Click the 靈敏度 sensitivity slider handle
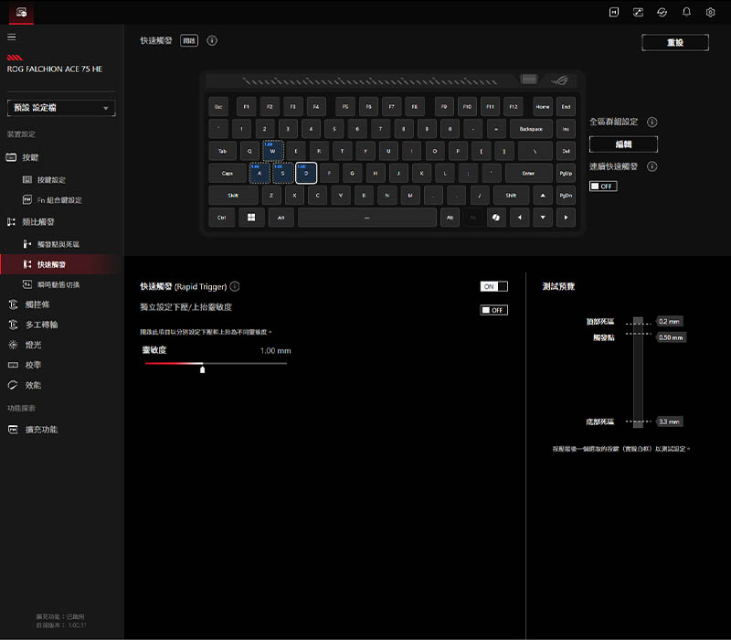This screenshot has width=731, height=640. (x=202, y=369)
